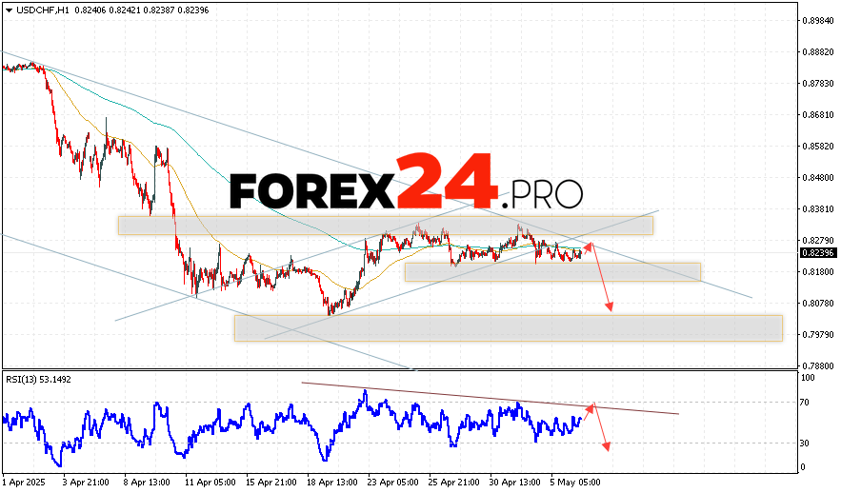Click the 18 Apr 13:00 time label
Screen dimensions: 841x493
pos(332,483)
